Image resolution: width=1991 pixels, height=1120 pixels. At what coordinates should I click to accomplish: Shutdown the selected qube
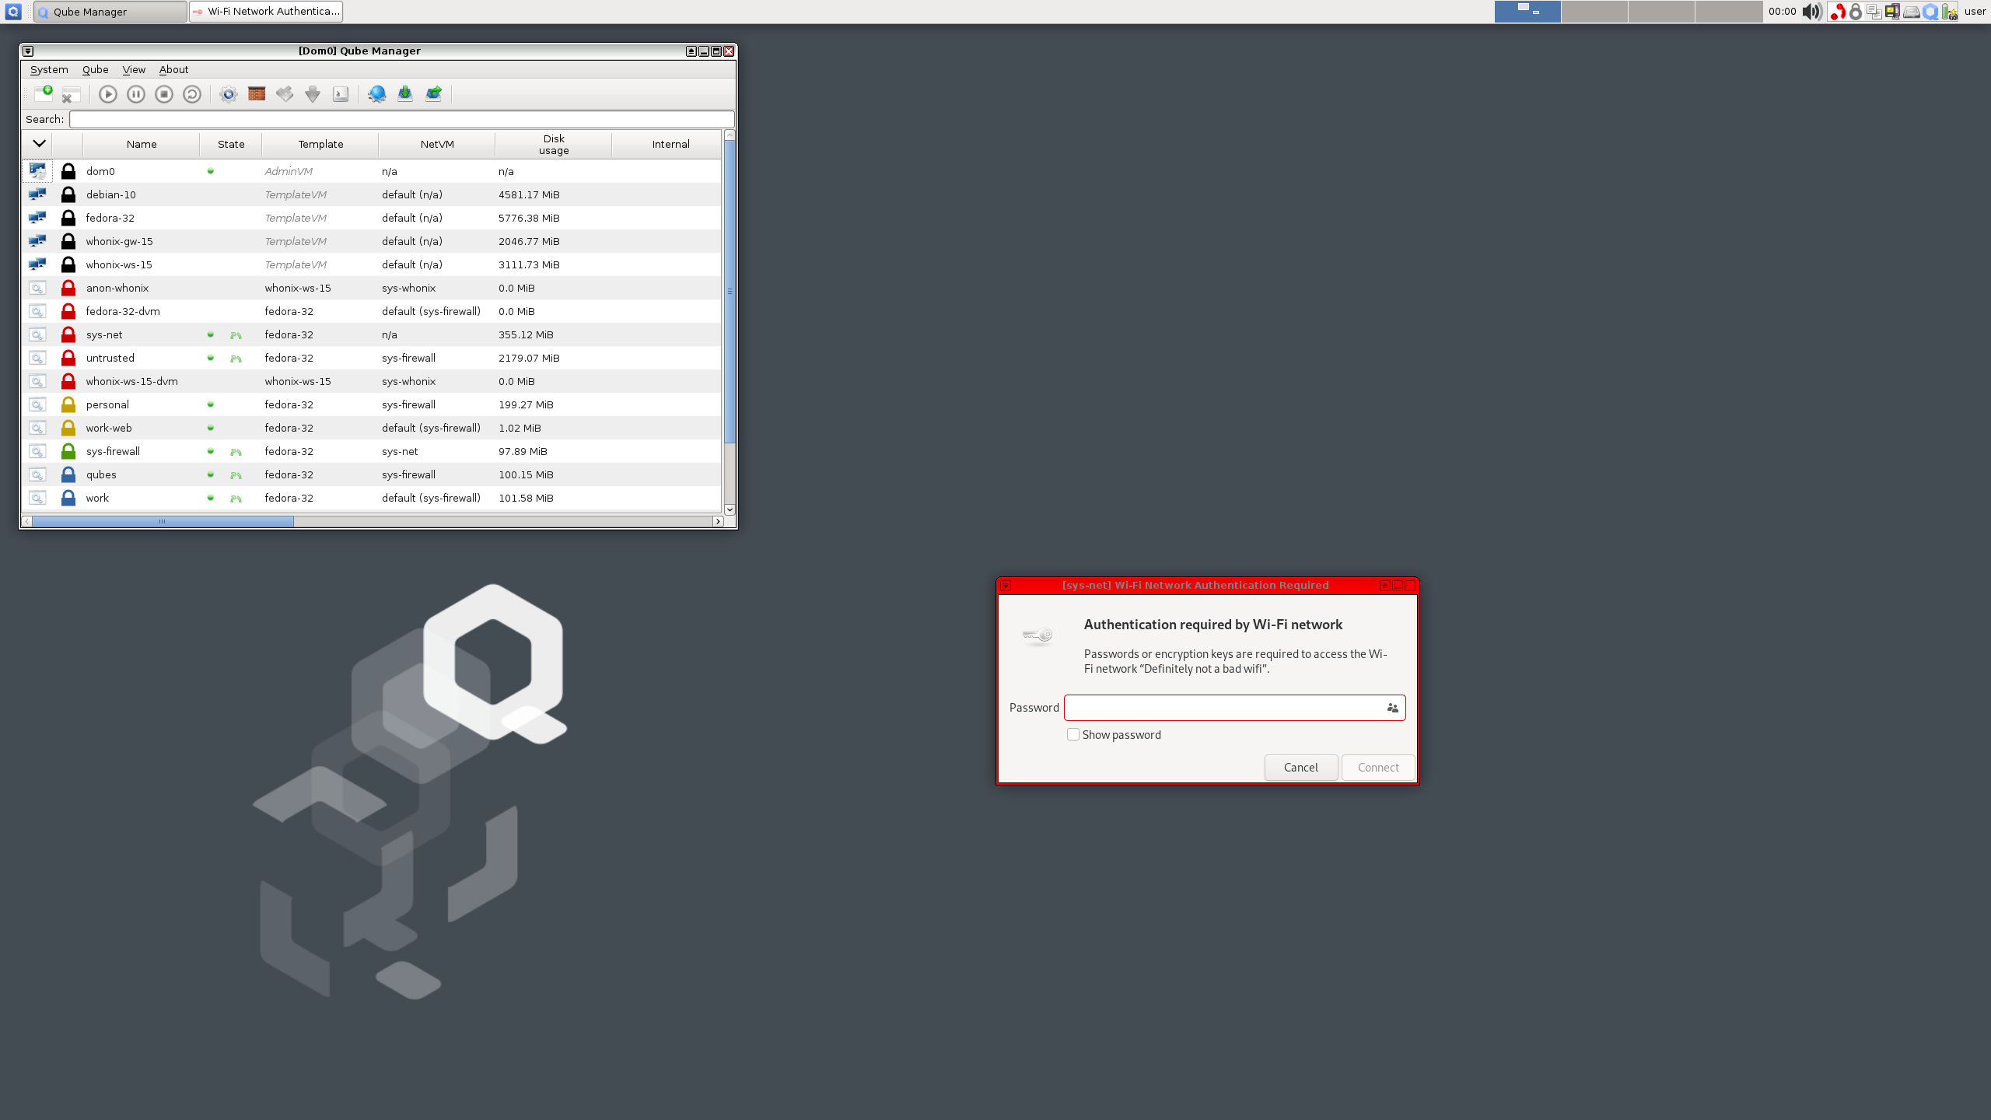click(163, 93)
